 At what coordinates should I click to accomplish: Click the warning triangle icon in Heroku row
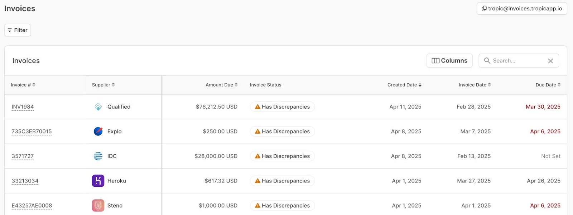point(257,181)
